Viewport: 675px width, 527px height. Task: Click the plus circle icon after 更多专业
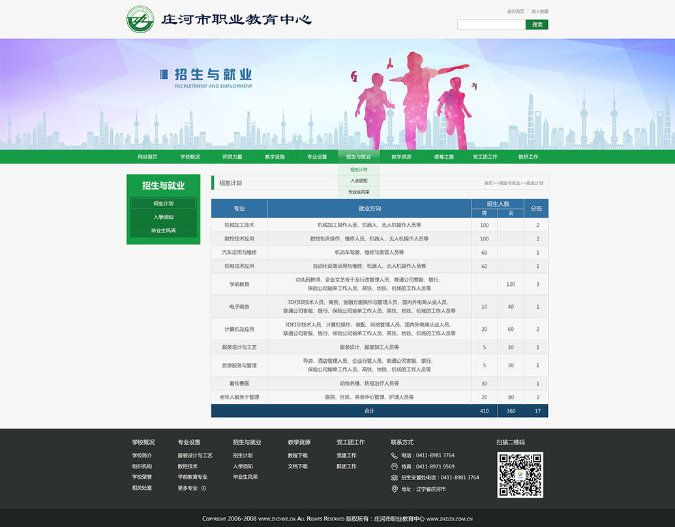tap(203, 488)
